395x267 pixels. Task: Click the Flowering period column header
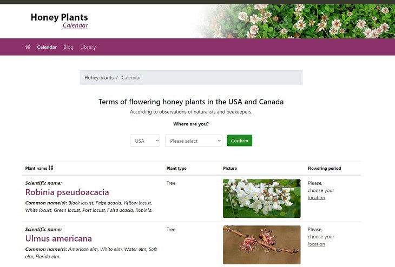pos(324,168)
